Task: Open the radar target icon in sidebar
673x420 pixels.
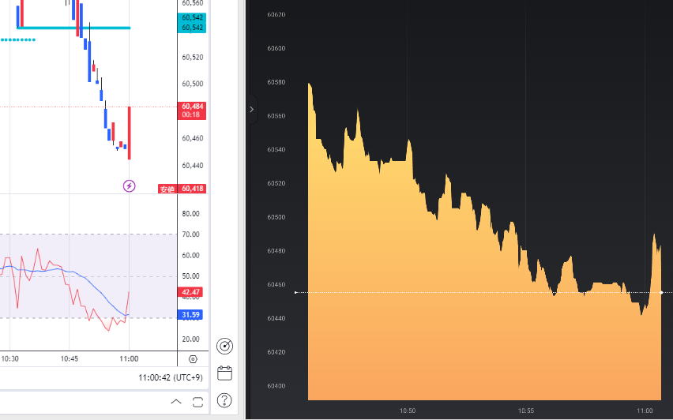Action: [x=224, y=346]
